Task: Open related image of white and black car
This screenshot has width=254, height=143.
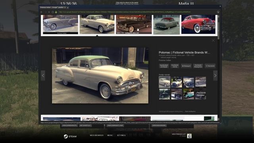Action: 177,82
